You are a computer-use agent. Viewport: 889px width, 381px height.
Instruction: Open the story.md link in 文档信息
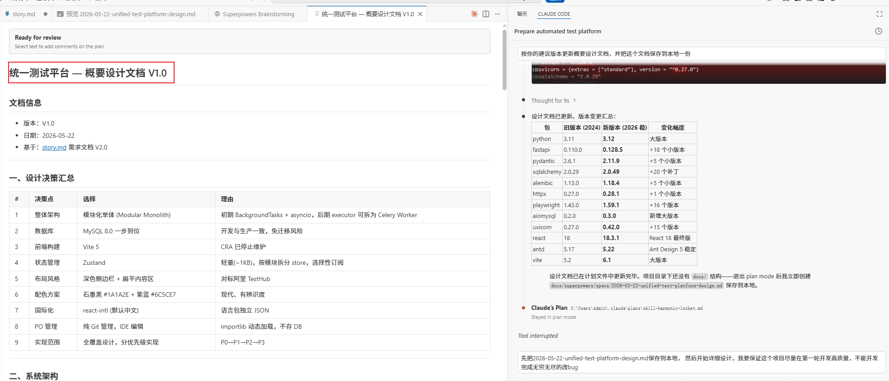[x=54, y=147]
